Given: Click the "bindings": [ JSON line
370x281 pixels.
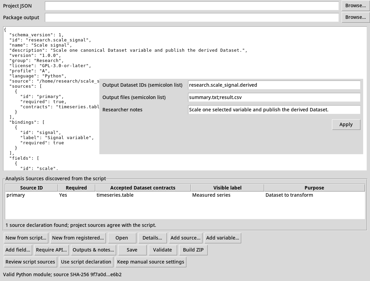Looking at the screenshot, I should pyautogui.click(x=27, y=122).
